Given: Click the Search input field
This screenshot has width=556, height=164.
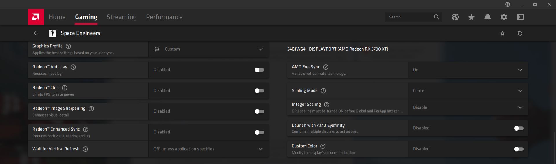Looking at the screenshot, I should (x=414, y=17).
